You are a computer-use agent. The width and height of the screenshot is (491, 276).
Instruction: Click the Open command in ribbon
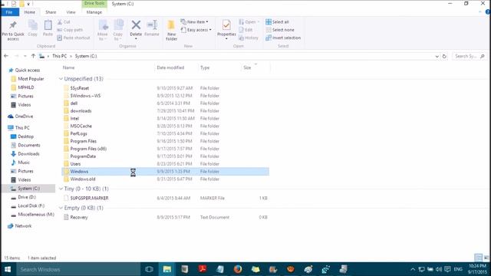pyautogui.click(x=249, y=22)
